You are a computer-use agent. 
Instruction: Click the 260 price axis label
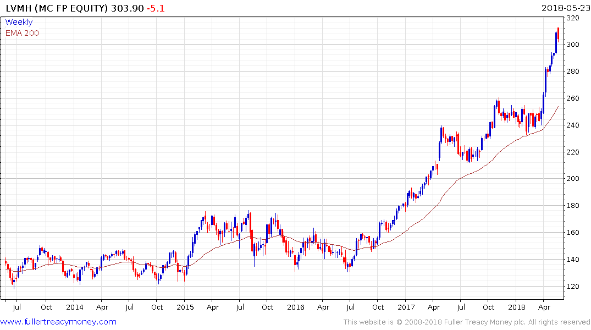click(573, 98)
